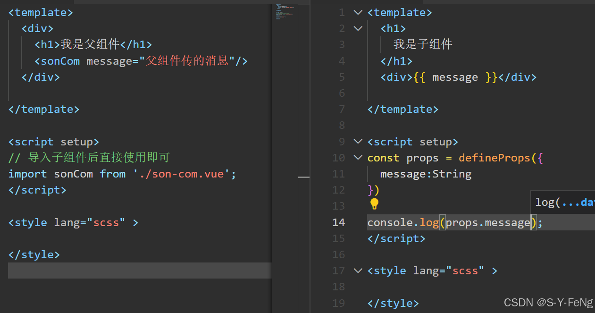Click the string '父组件传的消息' attribute value
Viewport: 595px width, 313px height.
[187, 61]
